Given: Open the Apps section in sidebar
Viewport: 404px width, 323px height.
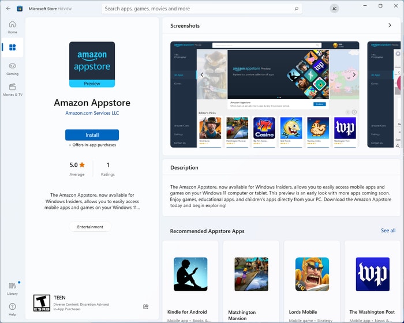Looking at the screenshot, I should 12,47.
